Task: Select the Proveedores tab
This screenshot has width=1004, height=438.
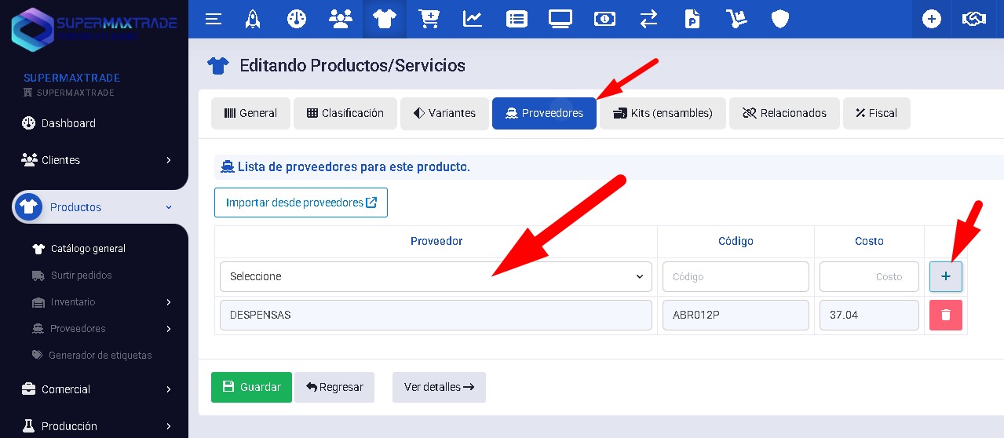Action: tap(544, 113)
